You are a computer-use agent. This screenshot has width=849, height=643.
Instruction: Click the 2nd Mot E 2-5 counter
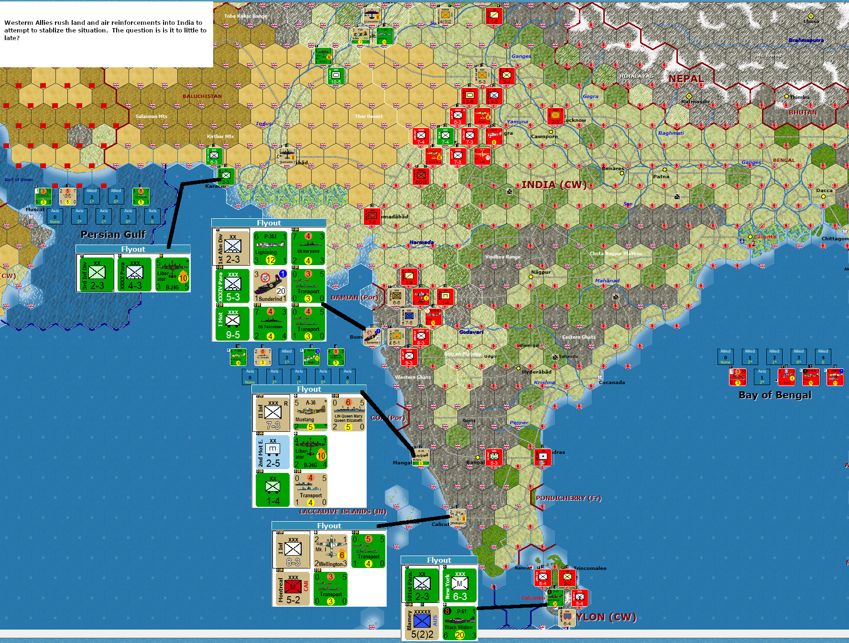pyautogui.click(x=272, y=452)
